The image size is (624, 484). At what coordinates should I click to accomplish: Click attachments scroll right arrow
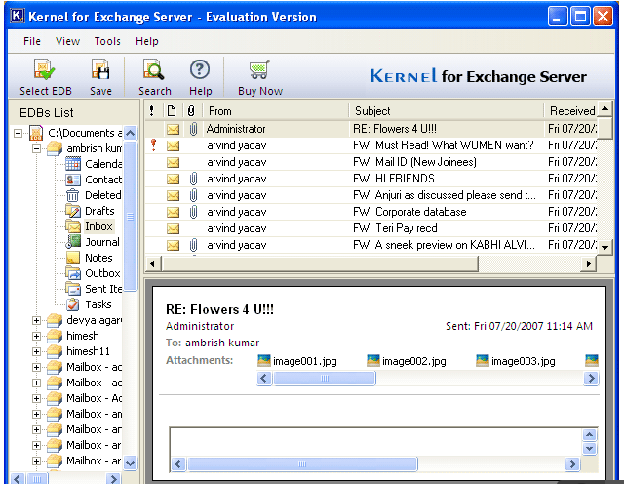coord(591,378)
